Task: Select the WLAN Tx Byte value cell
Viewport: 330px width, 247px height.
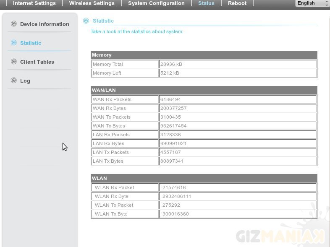Action: click(238, 214)
